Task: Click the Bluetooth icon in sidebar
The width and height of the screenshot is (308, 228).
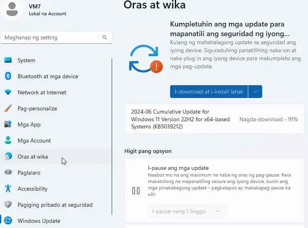Action: click(8, 76)
